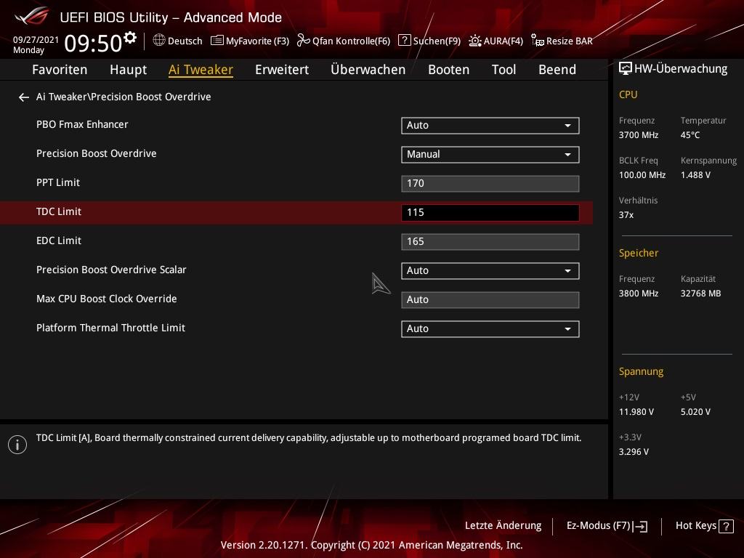Image resolution: width=744 pixels, height=558 pixels.
Task: Expand Platform Thermal Throttle Limit dropdown
Action: pyautogui.click(x=490, y=329)
